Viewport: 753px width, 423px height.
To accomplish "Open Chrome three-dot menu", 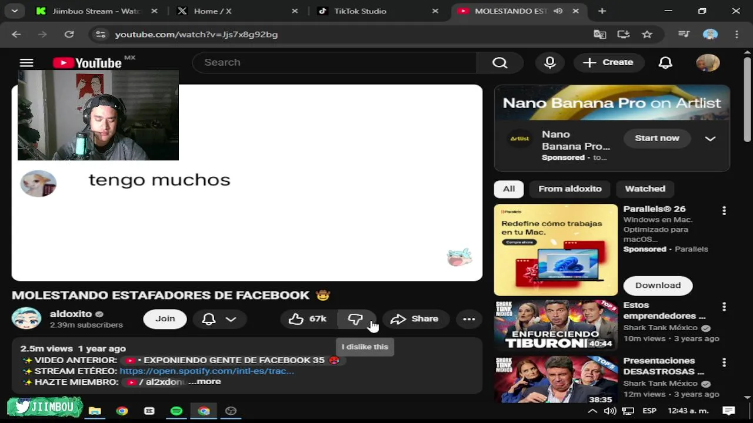I will (x=737, y=34).
